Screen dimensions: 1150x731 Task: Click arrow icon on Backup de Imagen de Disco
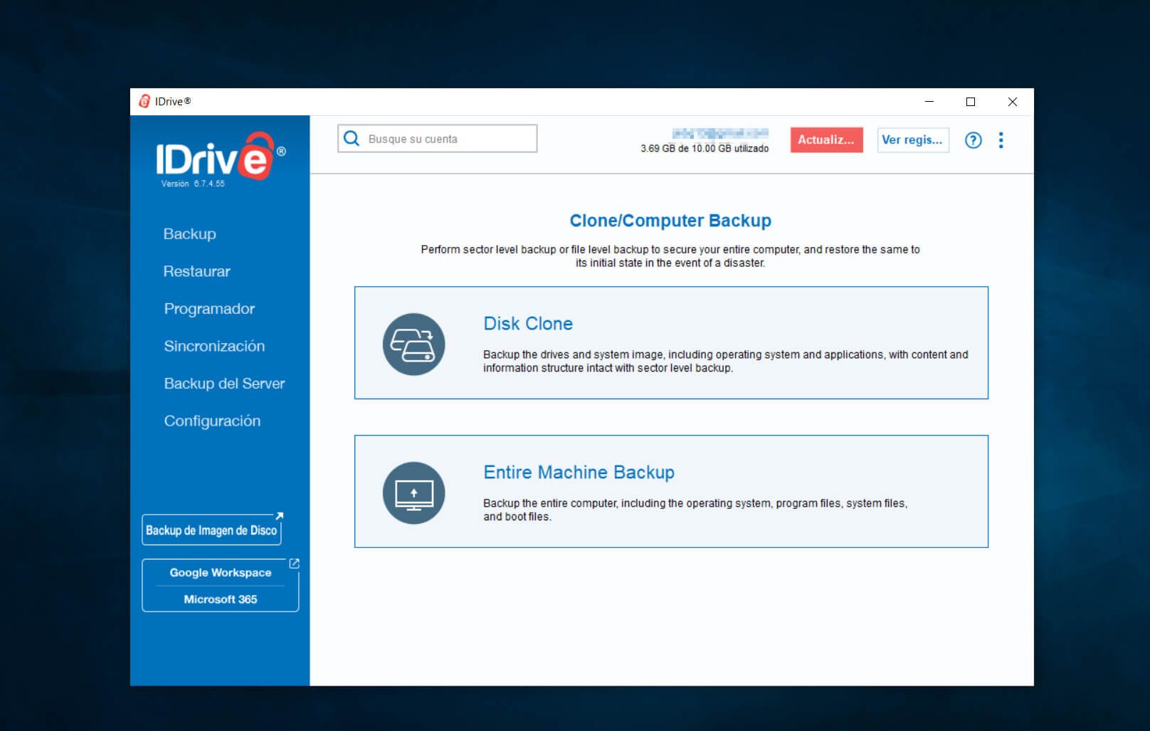(280, 516)
